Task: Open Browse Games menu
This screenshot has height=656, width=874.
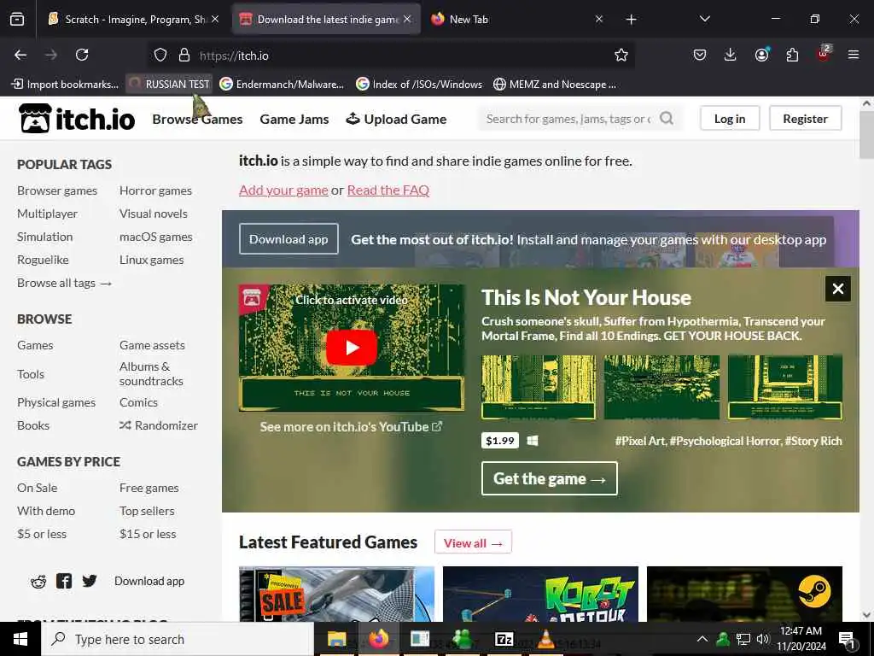Action: coord(197,120)
